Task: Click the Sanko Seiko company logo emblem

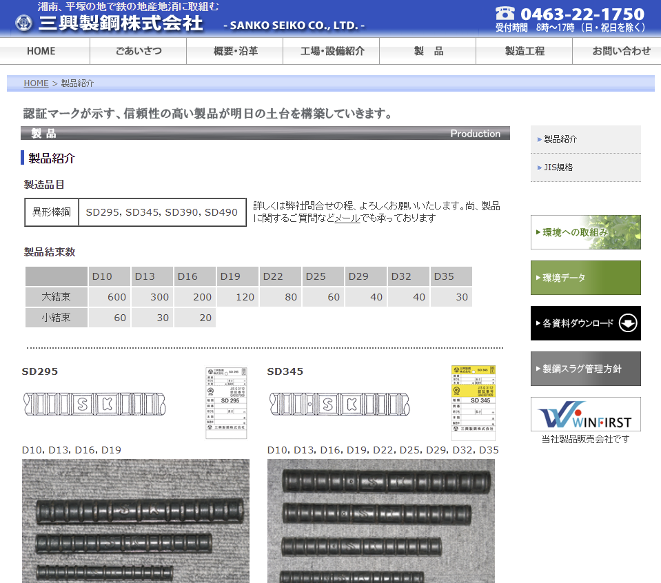Action: [23, 23]
